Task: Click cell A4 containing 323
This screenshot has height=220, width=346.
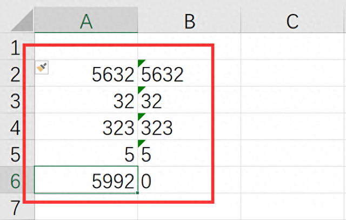Action: [86, 126]
